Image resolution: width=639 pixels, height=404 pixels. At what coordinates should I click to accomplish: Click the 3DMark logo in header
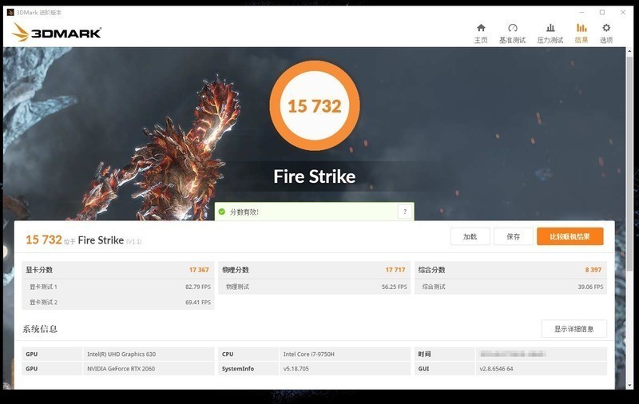coord(56,32)
